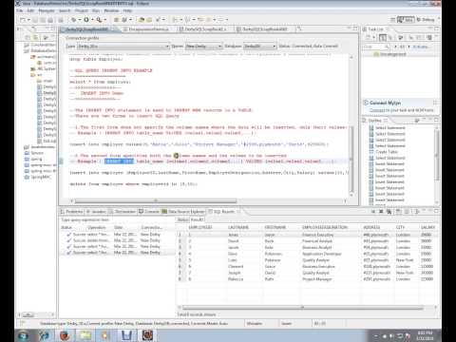Switch to the Console tab
Screen dimensions: 456x342
[x=149, y=212]
